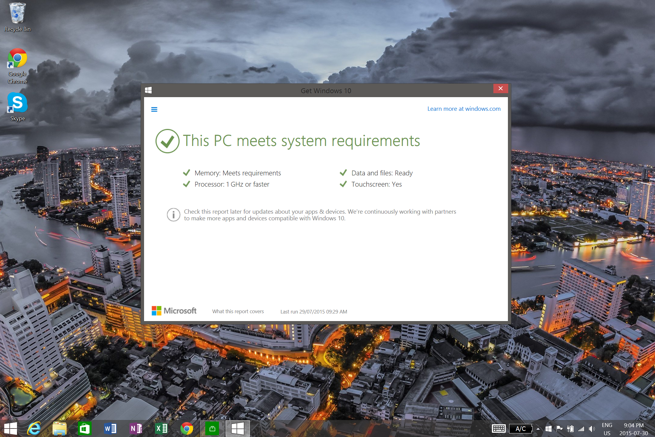This screenshot has height=437, width=655.
Task: Click the Processor: 1 GHz or faster text
Action: (232, 184)
